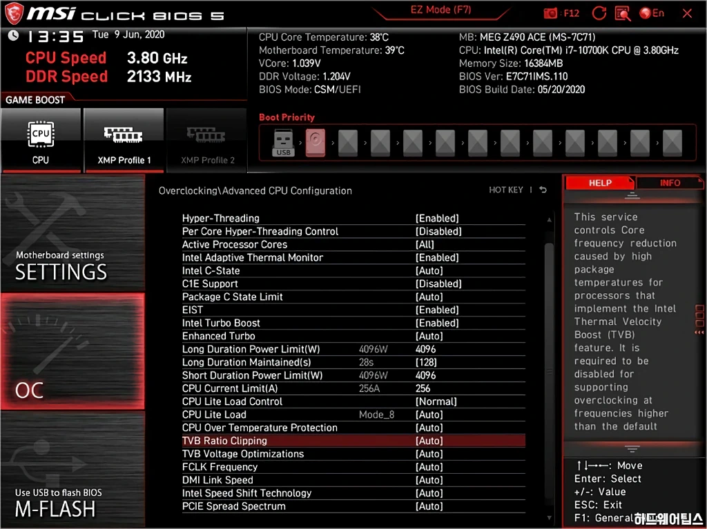
Task: Switch to EZ Mode (F7)
Action: click(440, 10)
